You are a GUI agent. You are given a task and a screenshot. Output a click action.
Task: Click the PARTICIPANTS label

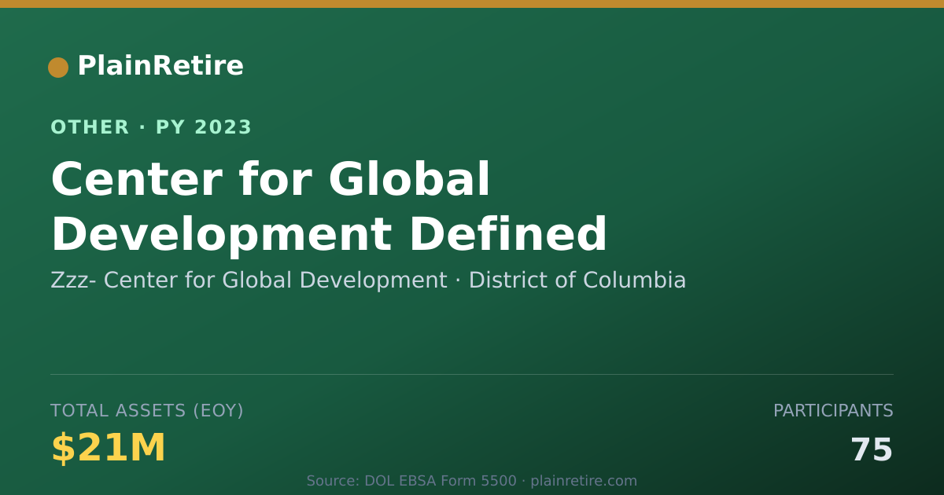coord(833,411)
